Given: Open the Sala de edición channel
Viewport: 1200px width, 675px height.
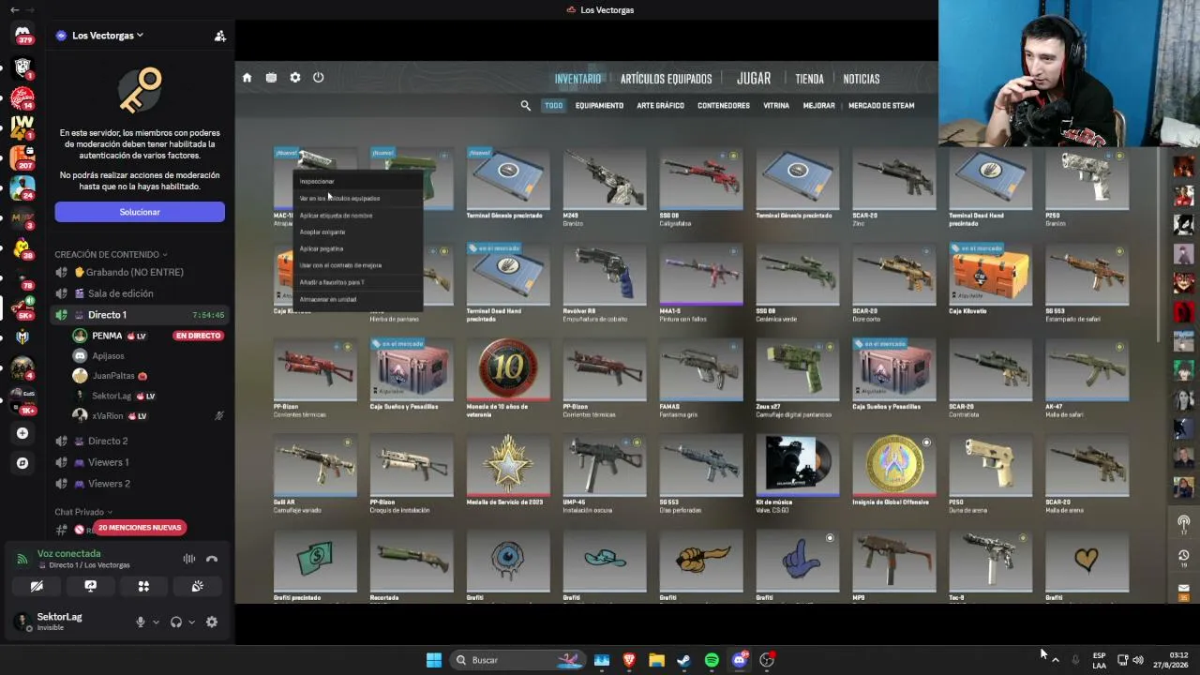Looking at the screenshot, I should 139,293.
